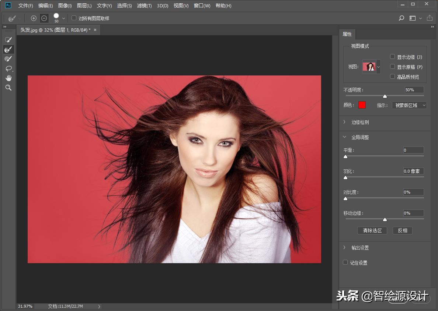Select the Hand tool
The image size is (438, 311).
click(x=8, y=78)
